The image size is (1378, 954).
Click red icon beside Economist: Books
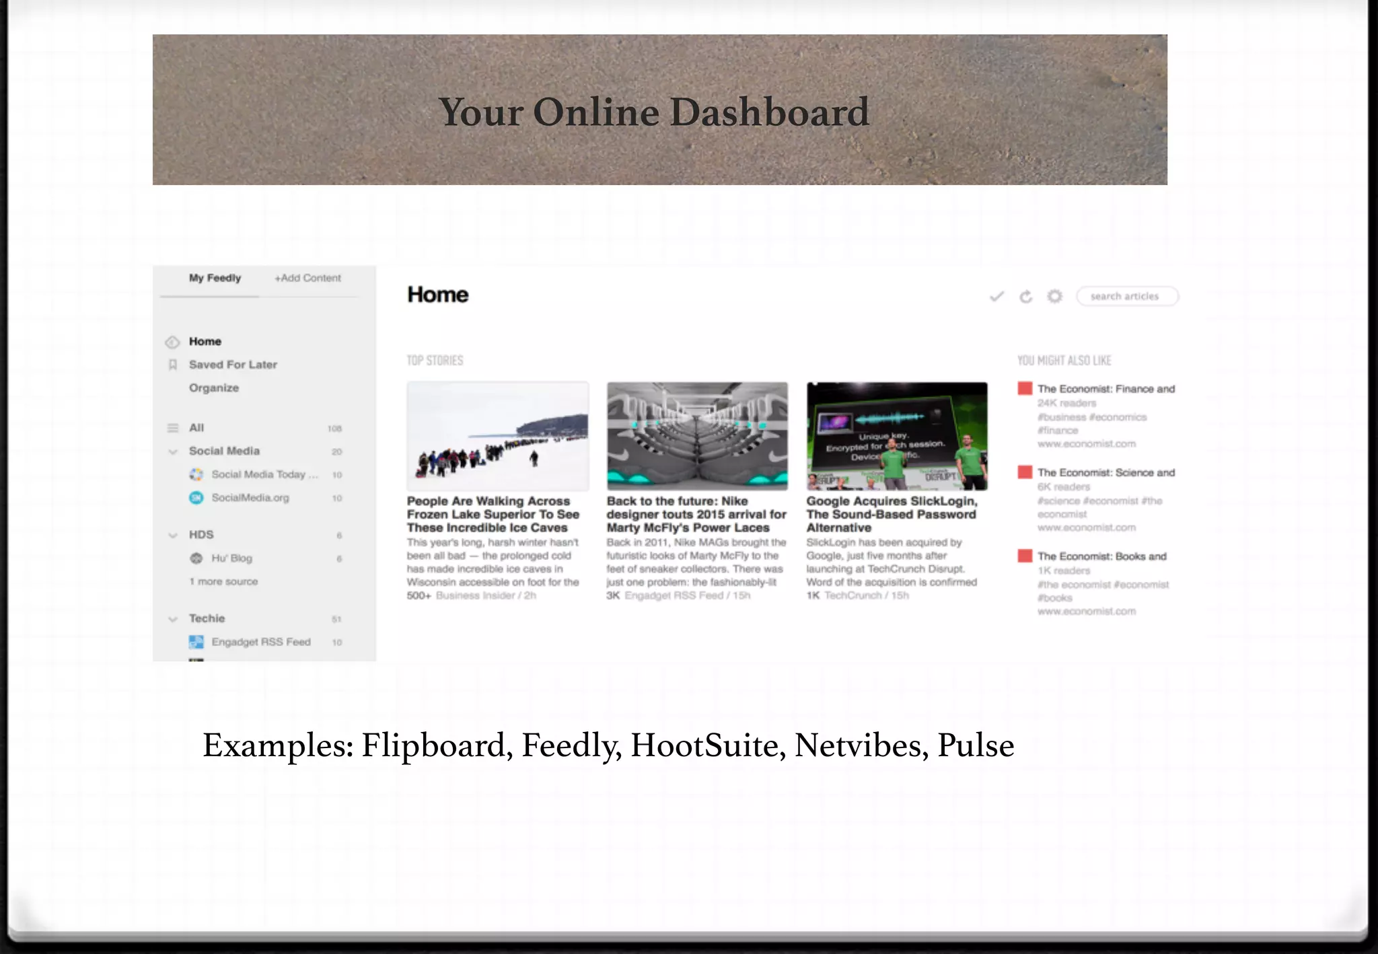[x=1025, y=556]
